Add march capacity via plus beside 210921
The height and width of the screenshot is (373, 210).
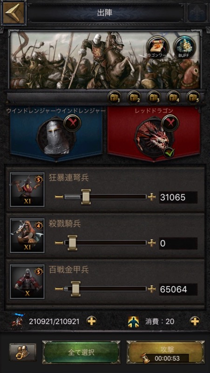pos(91,321)
